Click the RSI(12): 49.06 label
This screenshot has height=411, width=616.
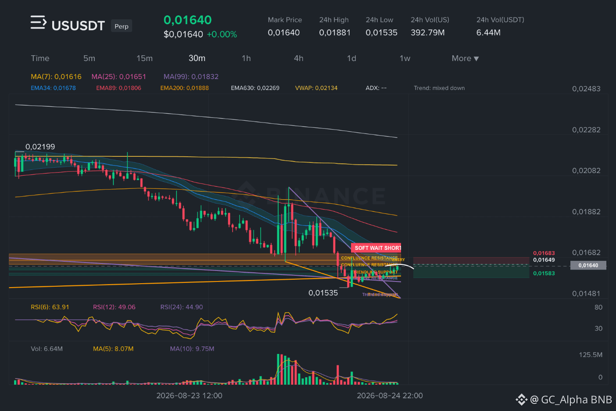(114, 307)
